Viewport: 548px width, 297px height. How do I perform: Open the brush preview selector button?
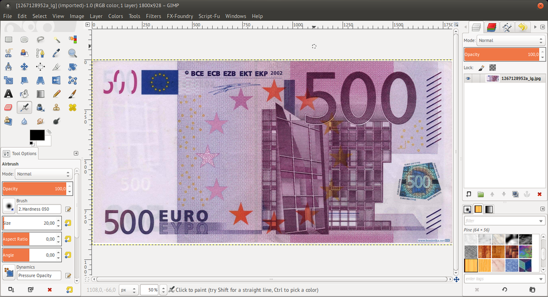[9, 206]
